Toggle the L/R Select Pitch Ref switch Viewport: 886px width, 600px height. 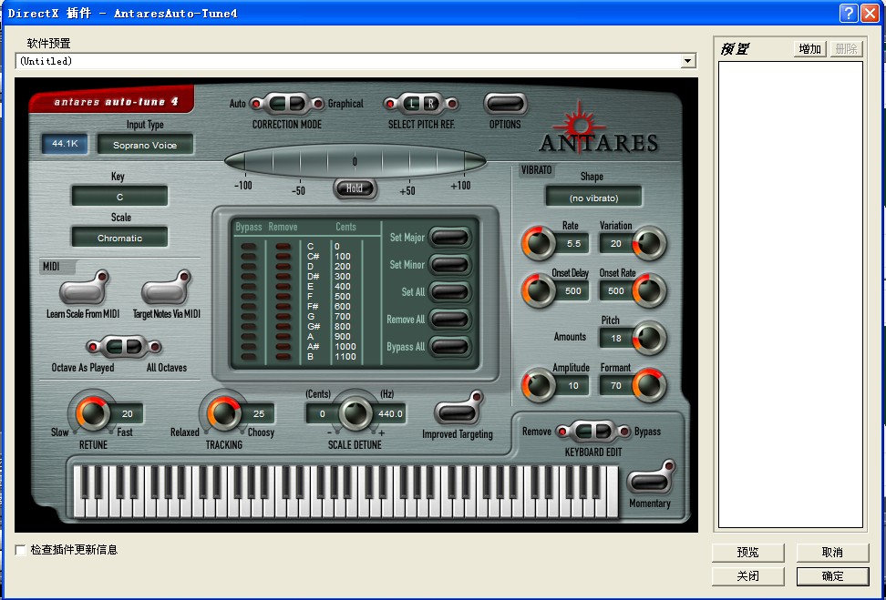(421, 104)
